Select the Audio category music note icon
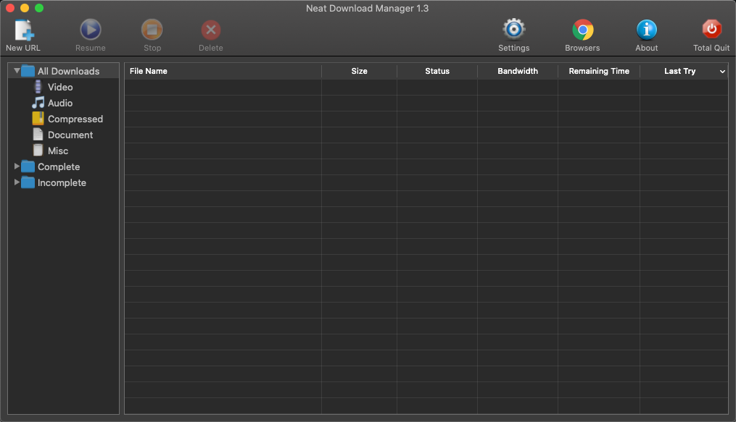Screen dimensions: 736x422 38,103
